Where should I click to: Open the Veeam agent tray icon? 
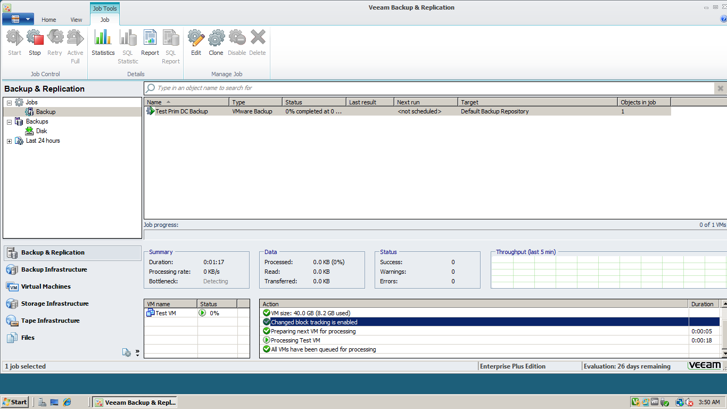pyautogui.click(x=635, y=402)
